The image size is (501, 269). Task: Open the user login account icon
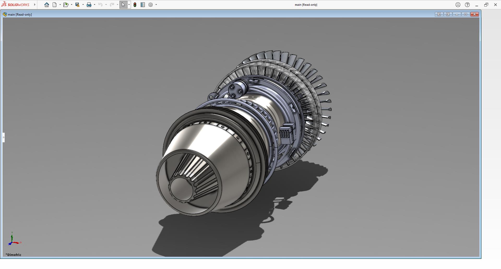(x=458, y=5)
